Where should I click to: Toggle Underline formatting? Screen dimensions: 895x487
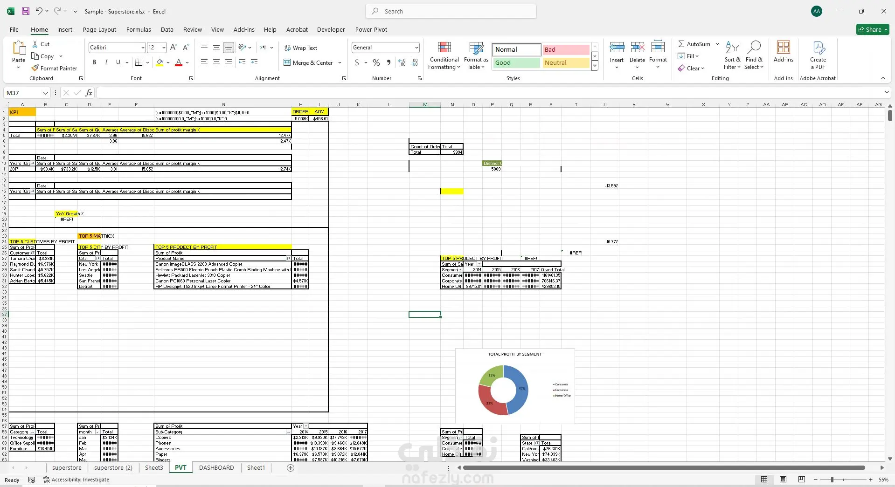tap(118, 62)
